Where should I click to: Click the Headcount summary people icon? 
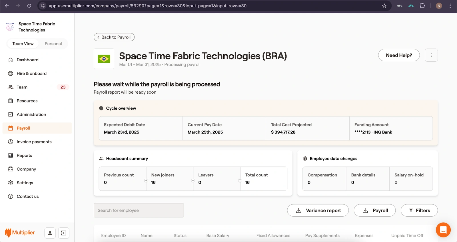[101, 158]
